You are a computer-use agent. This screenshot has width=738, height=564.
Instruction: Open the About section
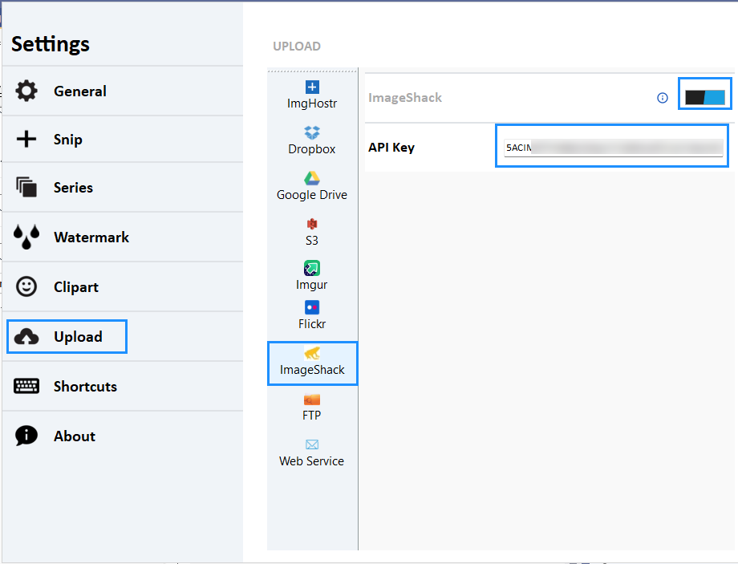click(123, 436)
